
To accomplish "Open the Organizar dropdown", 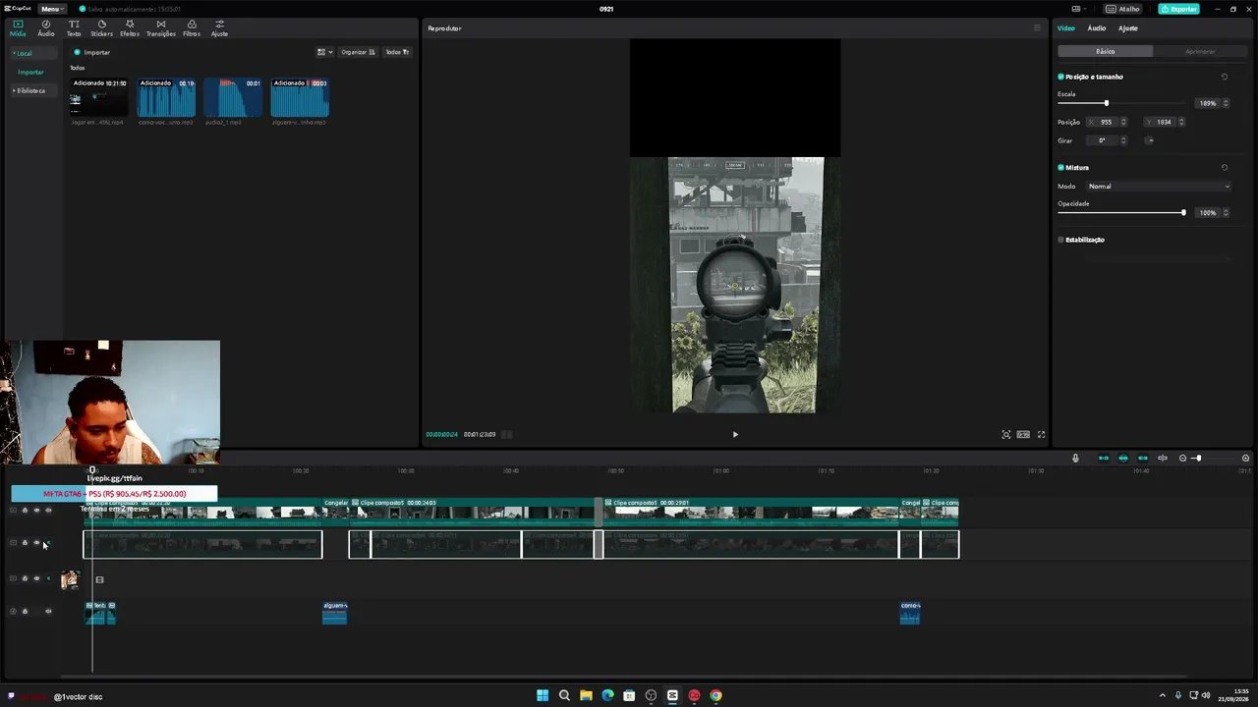I will (x=358, y=52).
